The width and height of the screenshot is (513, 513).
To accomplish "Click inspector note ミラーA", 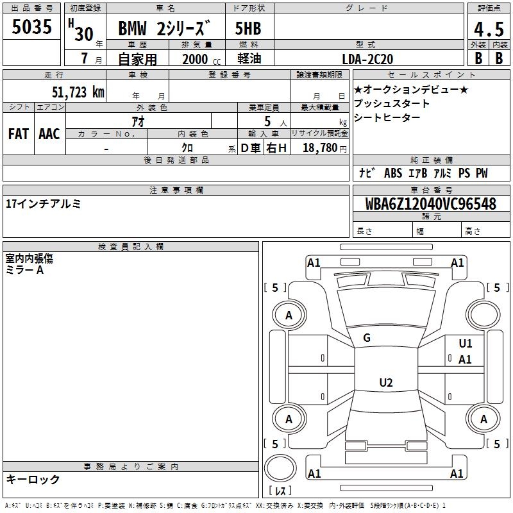I will (x=24, y=270).
